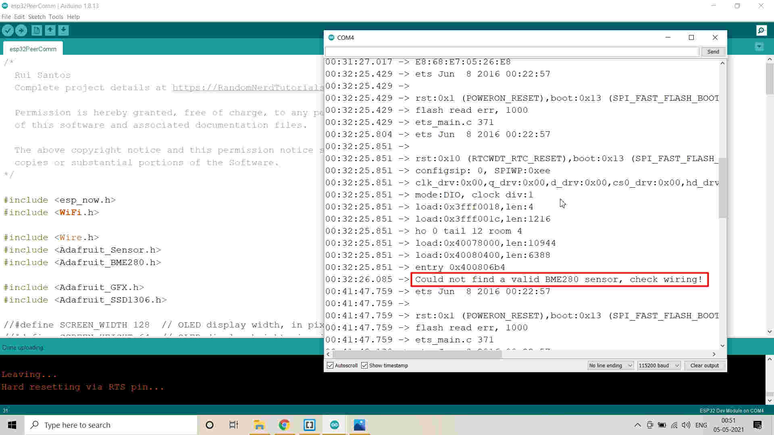774x435 pixels.
Task: Open the Photos app in taskbar
Action: (359, 425)
